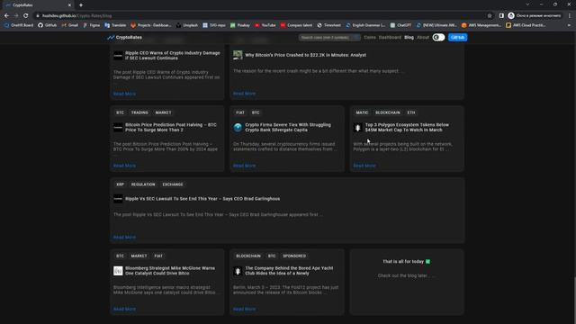Read more on Bitcoin Price Prediction article
The width and height of the screenshot is (576, 324).
point(124,166)
